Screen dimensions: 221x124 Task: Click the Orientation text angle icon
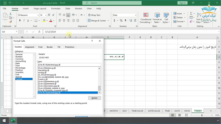coord(74,15)
